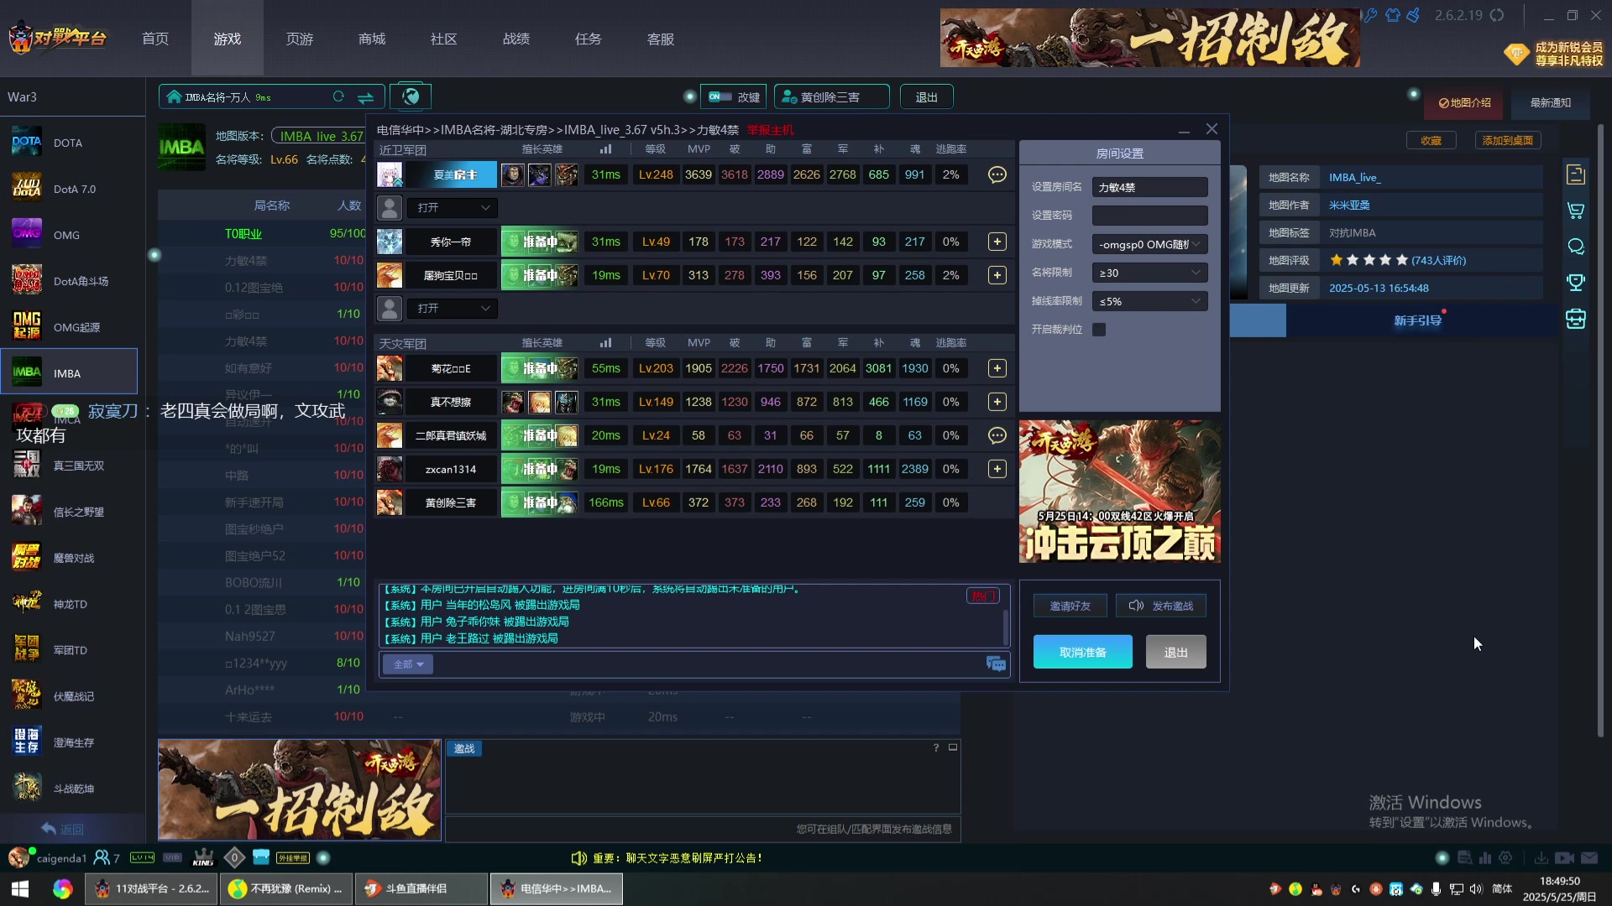Viewport: 1612px width, 906px height.
Task: Open the wrench settings icon in title bar
Action: tap(1371, 15)
